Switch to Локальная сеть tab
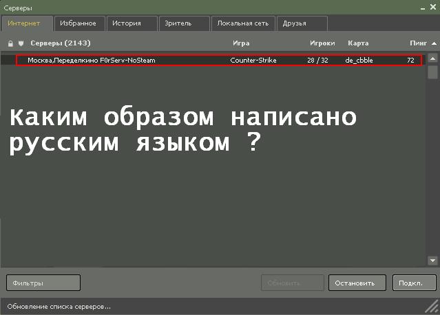Screen dimensions: 440x315 pyautogui.click(x=243, y=23)
